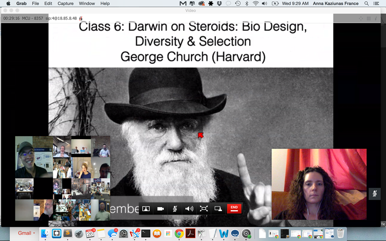Open Notes from the dock
386x241 pixels.
click(x=101, y=233)
